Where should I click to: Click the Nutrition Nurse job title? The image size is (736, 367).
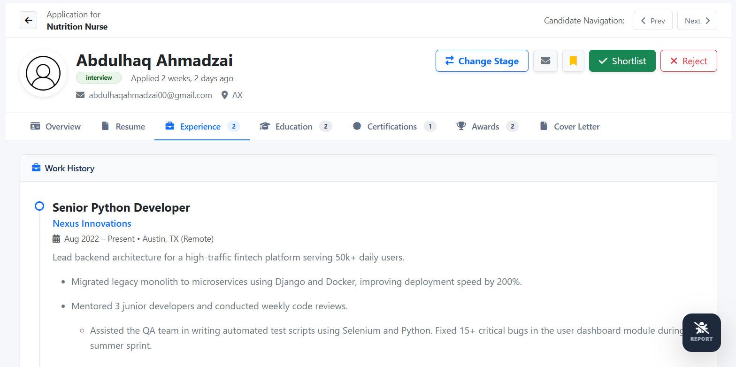click(77, 27)
